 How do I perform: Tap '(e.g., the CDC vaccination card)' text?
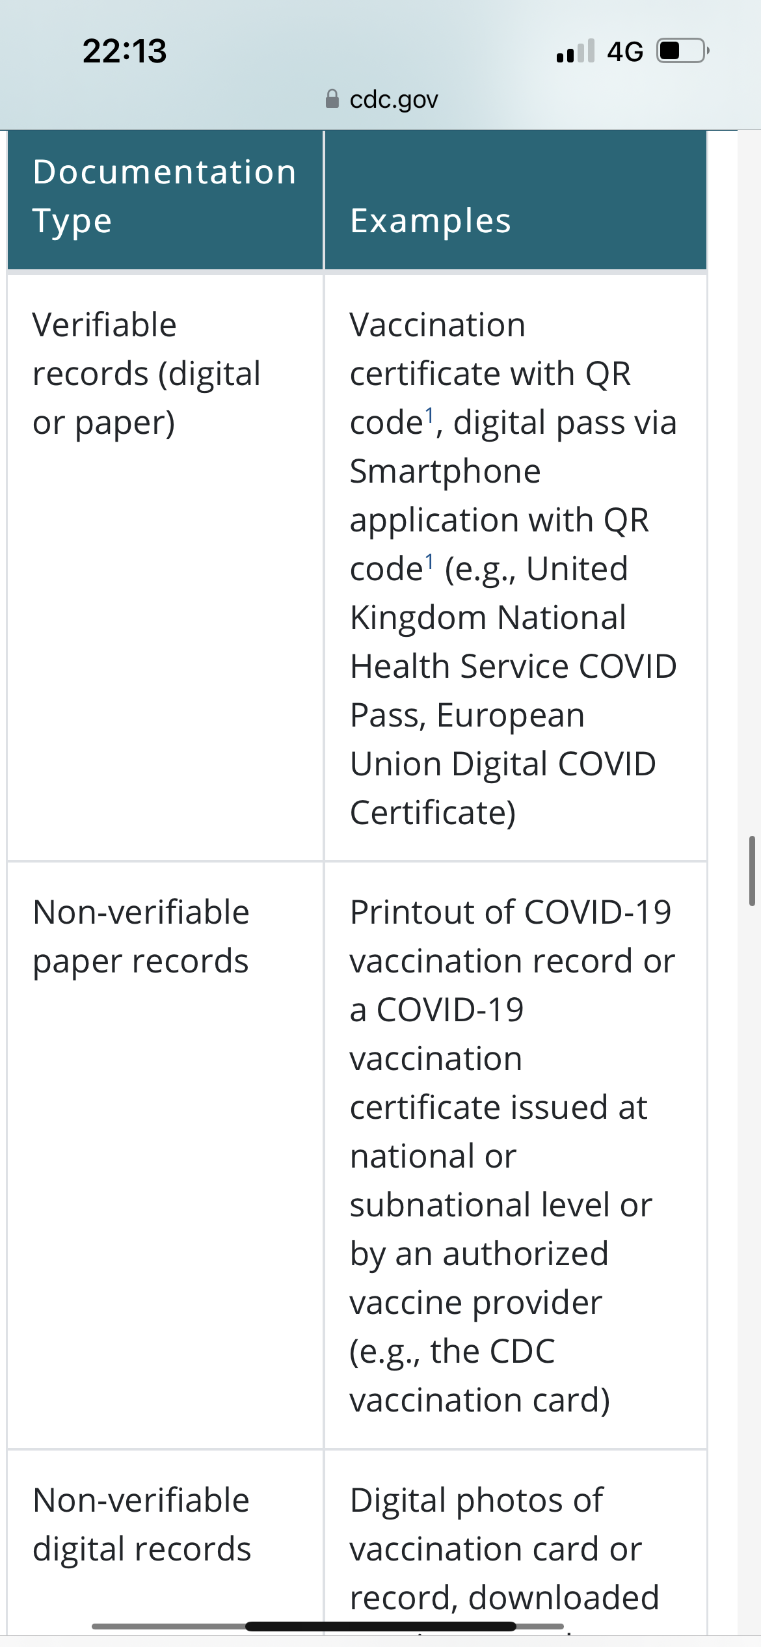tap(479, 1375)
